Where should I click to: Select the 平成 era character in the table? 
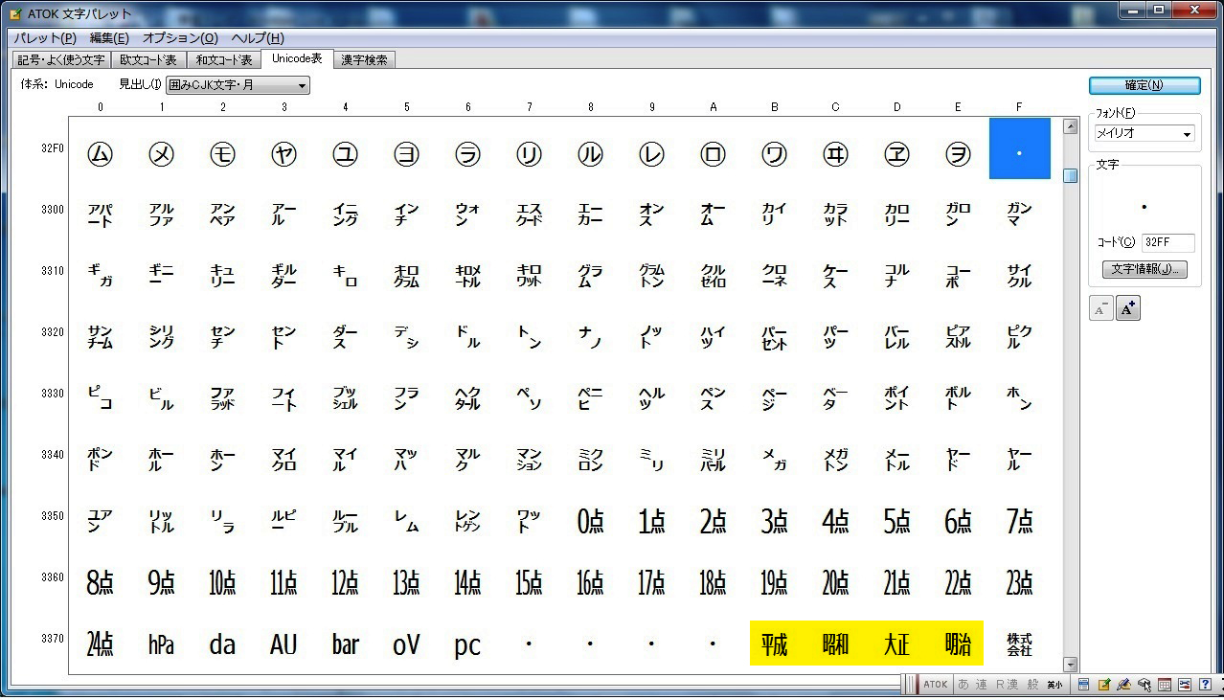(774, 644)
